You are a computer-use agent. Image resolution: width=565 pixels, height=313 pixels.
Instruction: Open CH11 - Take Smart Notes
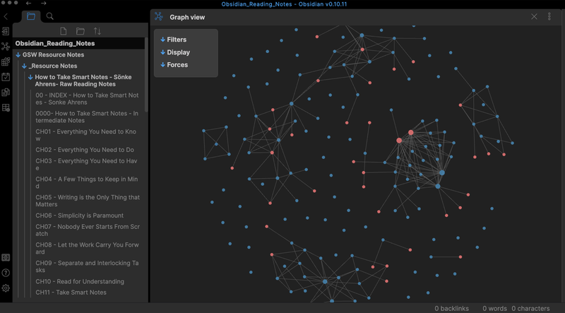click(x=71, y=293)
